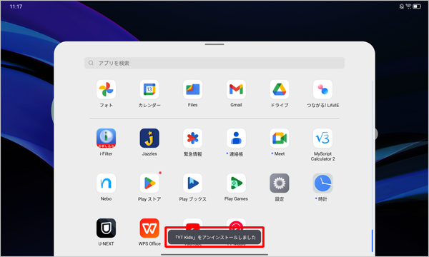
Task: Open the i-Filter app
Action: tap(106, 138)
